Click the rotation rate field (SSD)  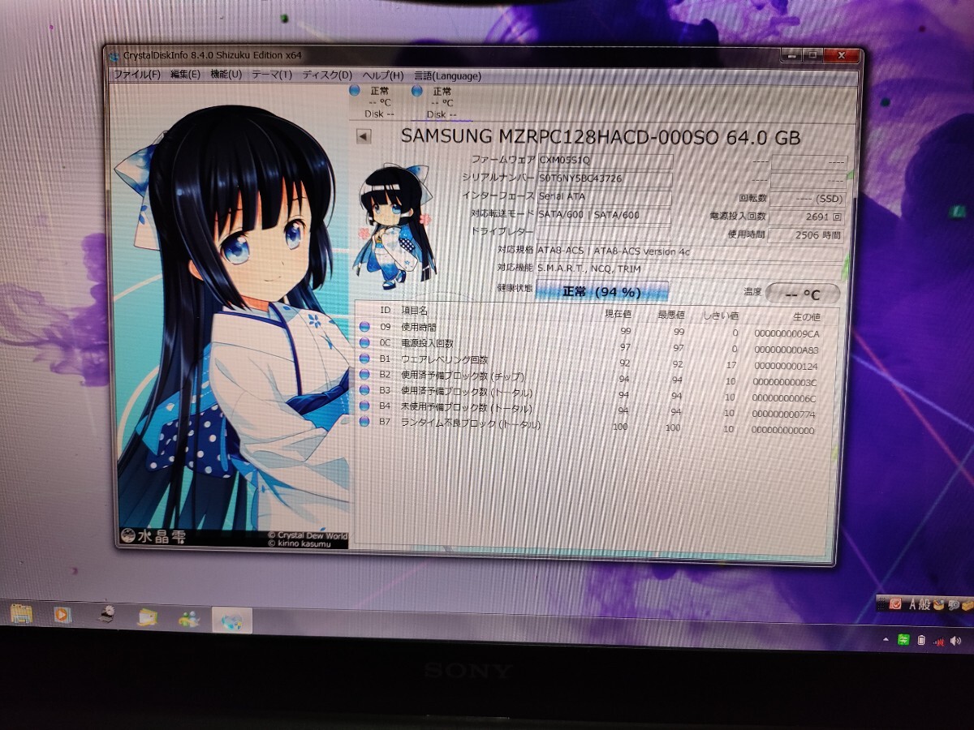(808, 198)
